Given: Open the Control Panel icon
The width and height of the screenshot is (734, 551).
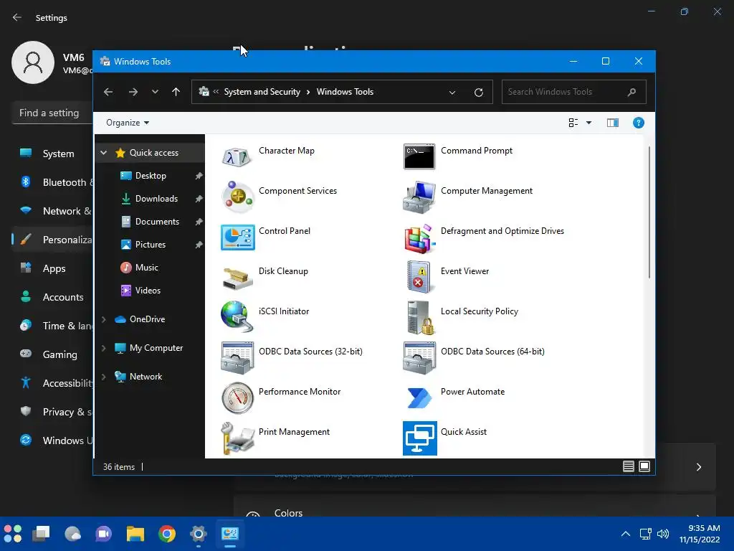Looking at the screenshot, I should click(x=238, y=237).
